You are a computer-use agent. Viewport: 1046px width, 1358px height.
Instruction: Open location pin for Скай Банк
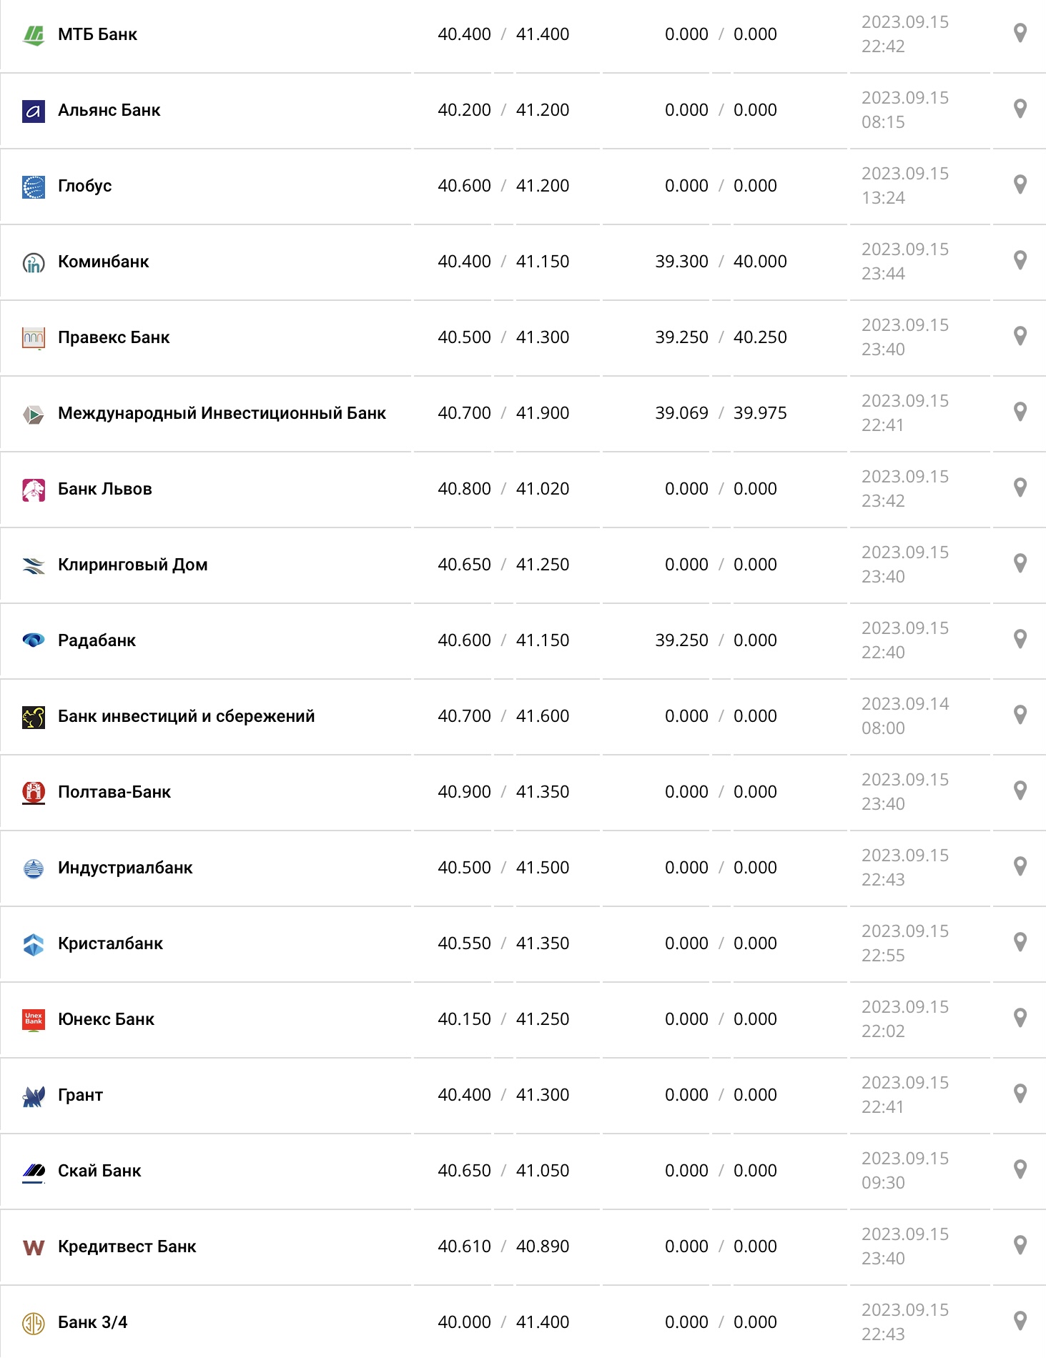(x=1020, y=1169)
